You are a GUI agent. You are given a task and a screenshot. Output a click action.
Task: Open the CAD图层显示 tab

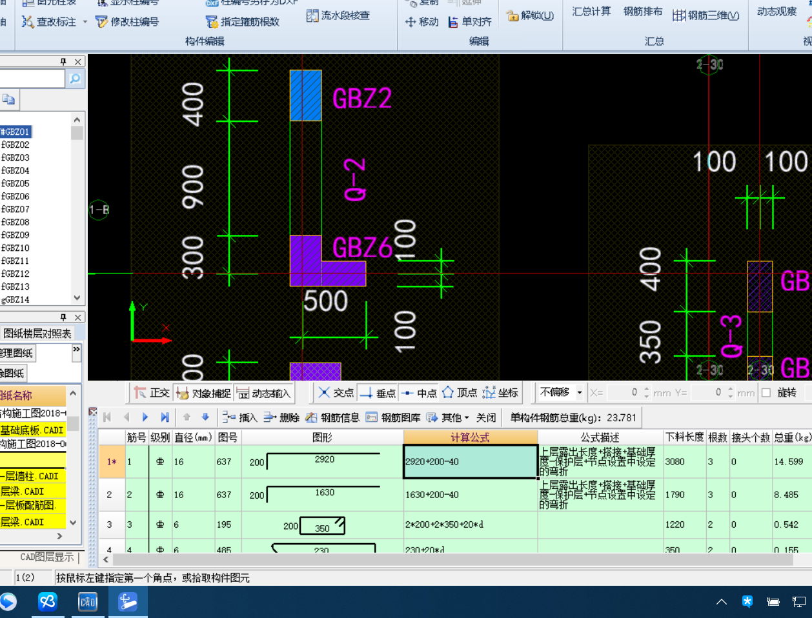click(x=46, y=557)
